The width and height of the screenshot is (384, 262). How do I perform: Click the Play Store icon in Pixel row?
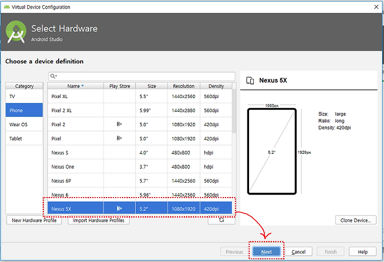tap(119, 138)
